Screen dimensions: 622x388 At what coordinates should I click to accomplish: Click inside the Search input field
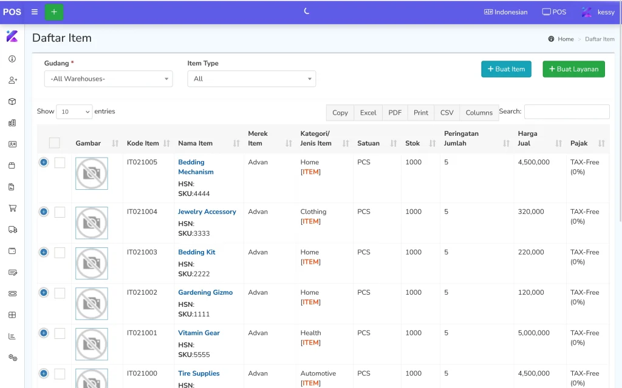coord(566,112)
